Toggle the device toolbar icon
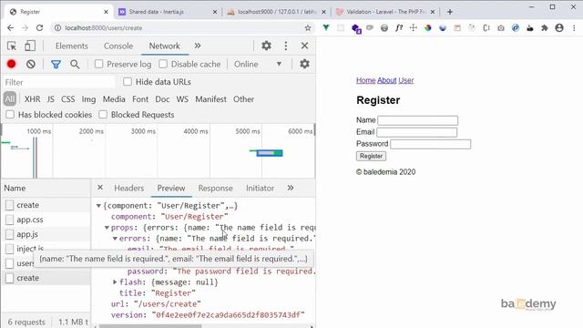Screen dimensions: 583x328 (30, 46)
